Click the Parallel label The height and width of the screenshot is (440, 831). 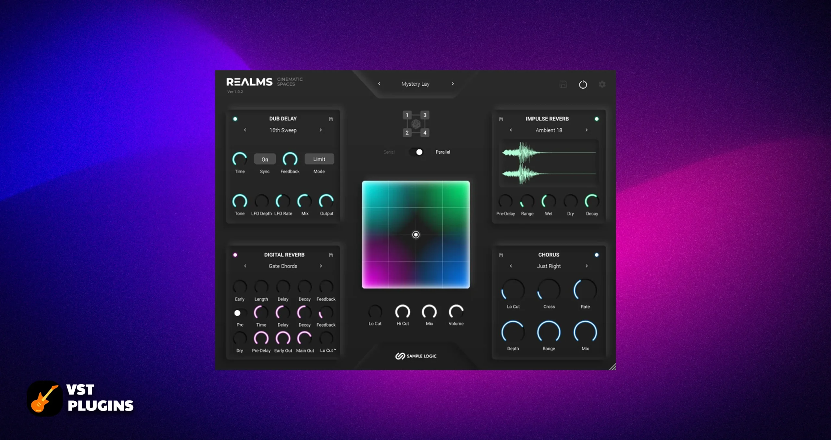(443, 152)
